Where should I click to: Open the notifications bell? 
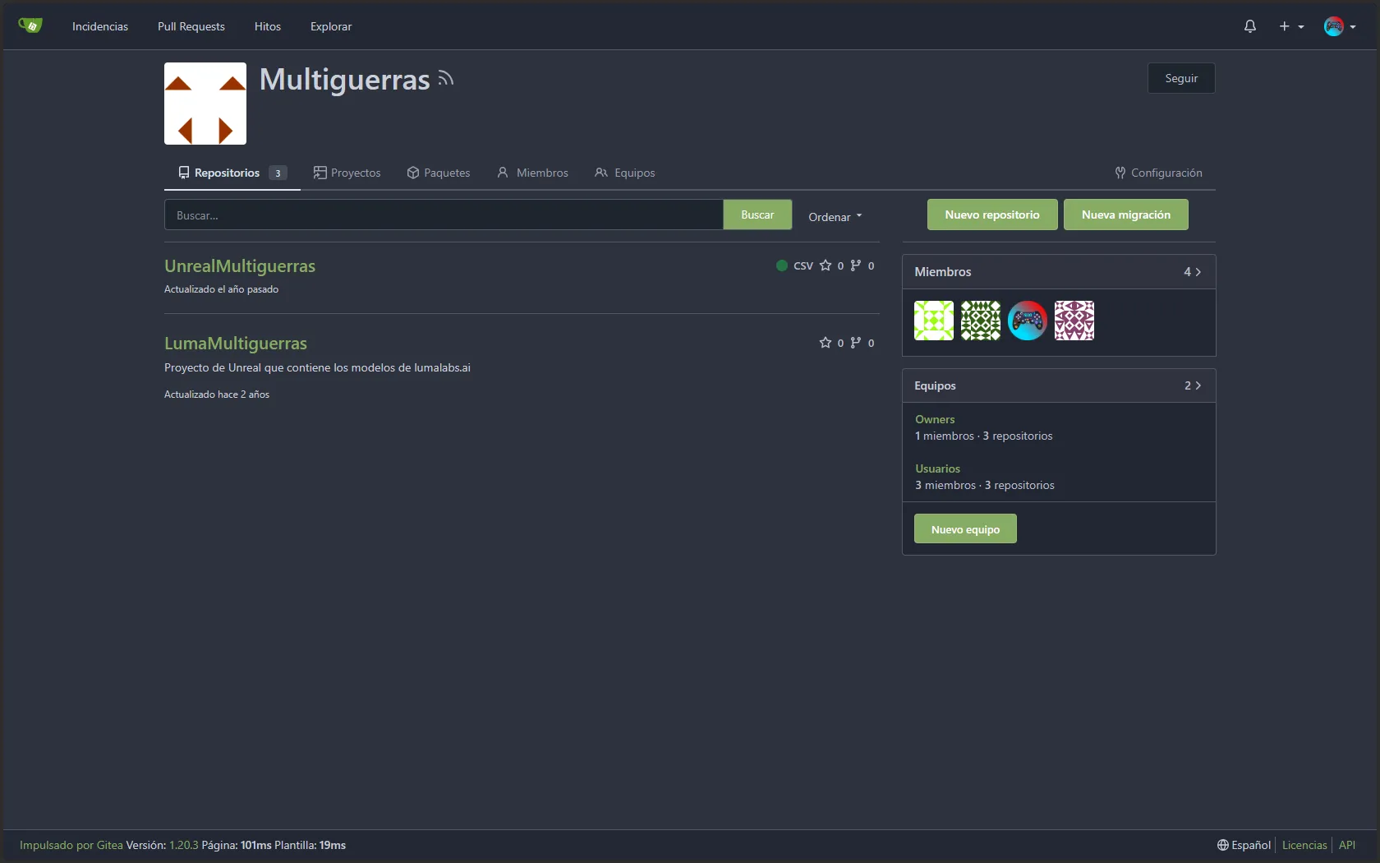click(x=1250, y=26)
